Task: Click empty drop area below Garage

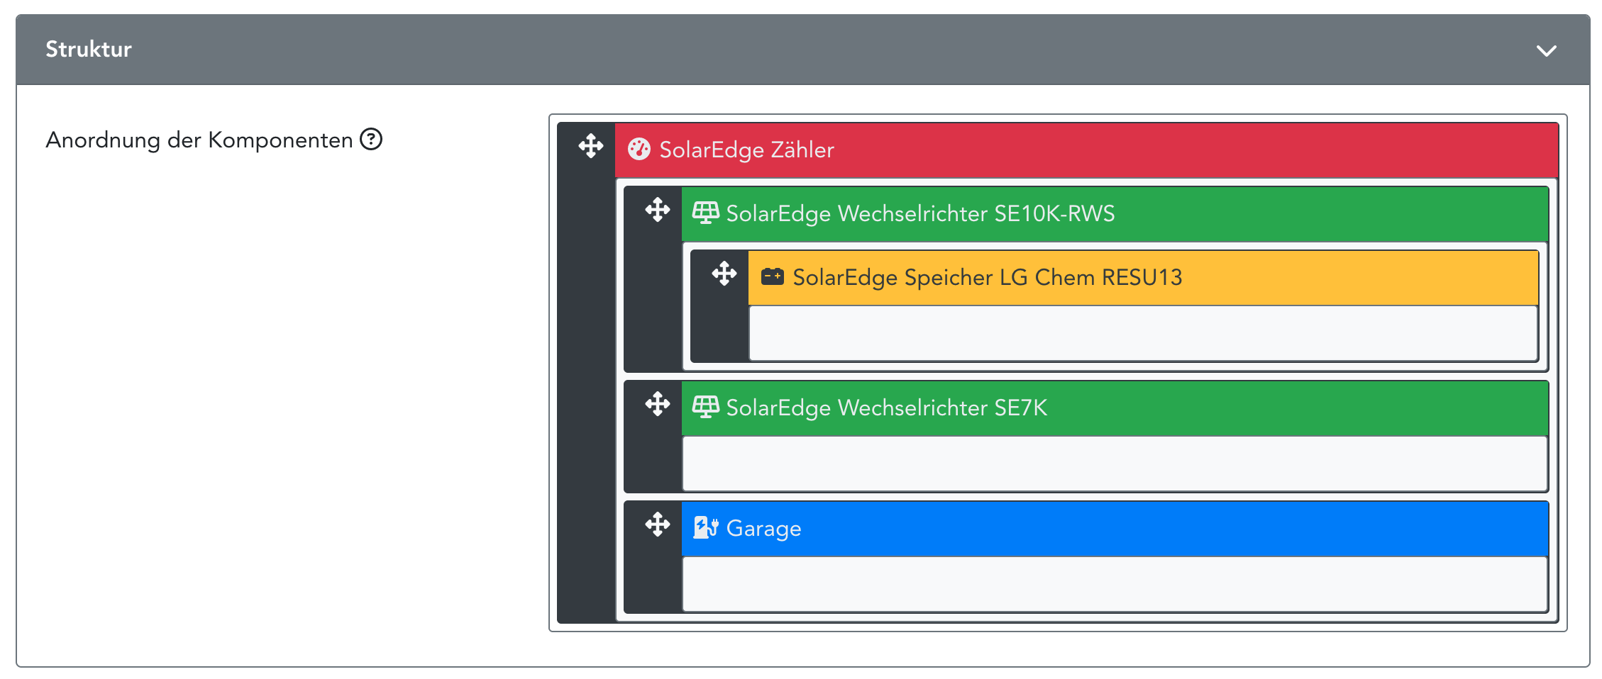Action: click(x=1114, y=584)
